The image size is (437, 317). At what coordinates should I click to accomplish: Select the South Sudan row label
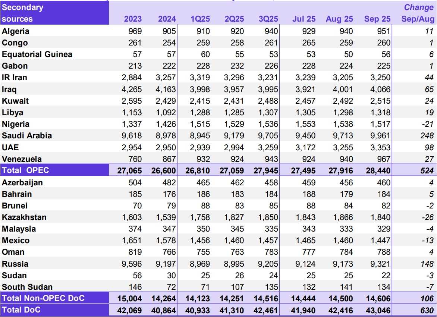[x=27, y=287]
